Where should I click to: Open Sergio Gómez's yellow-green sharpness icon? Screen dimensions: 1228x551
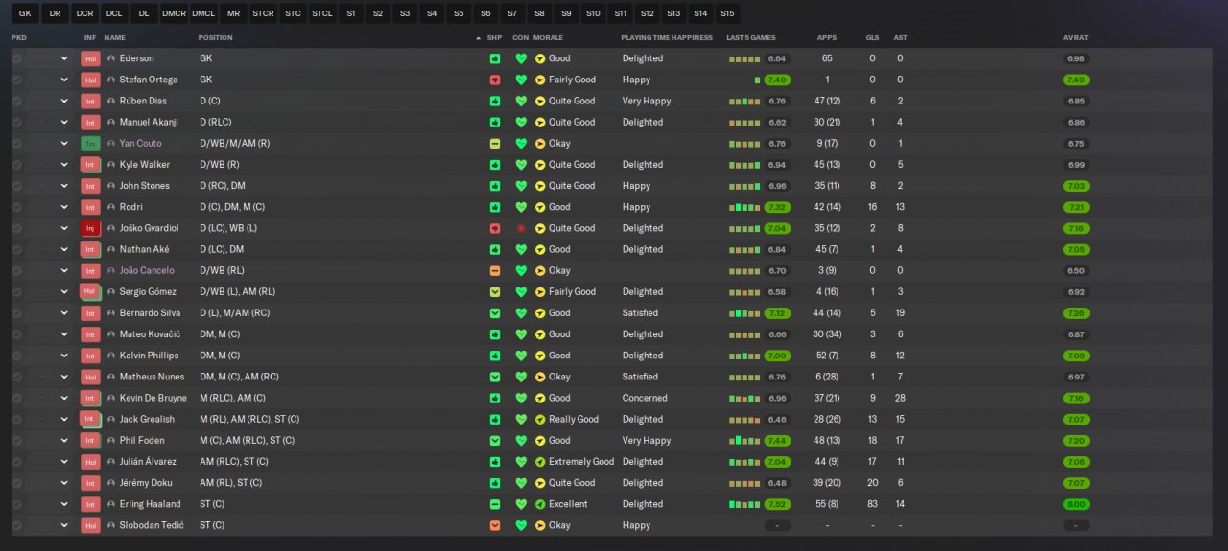point(495,292)
